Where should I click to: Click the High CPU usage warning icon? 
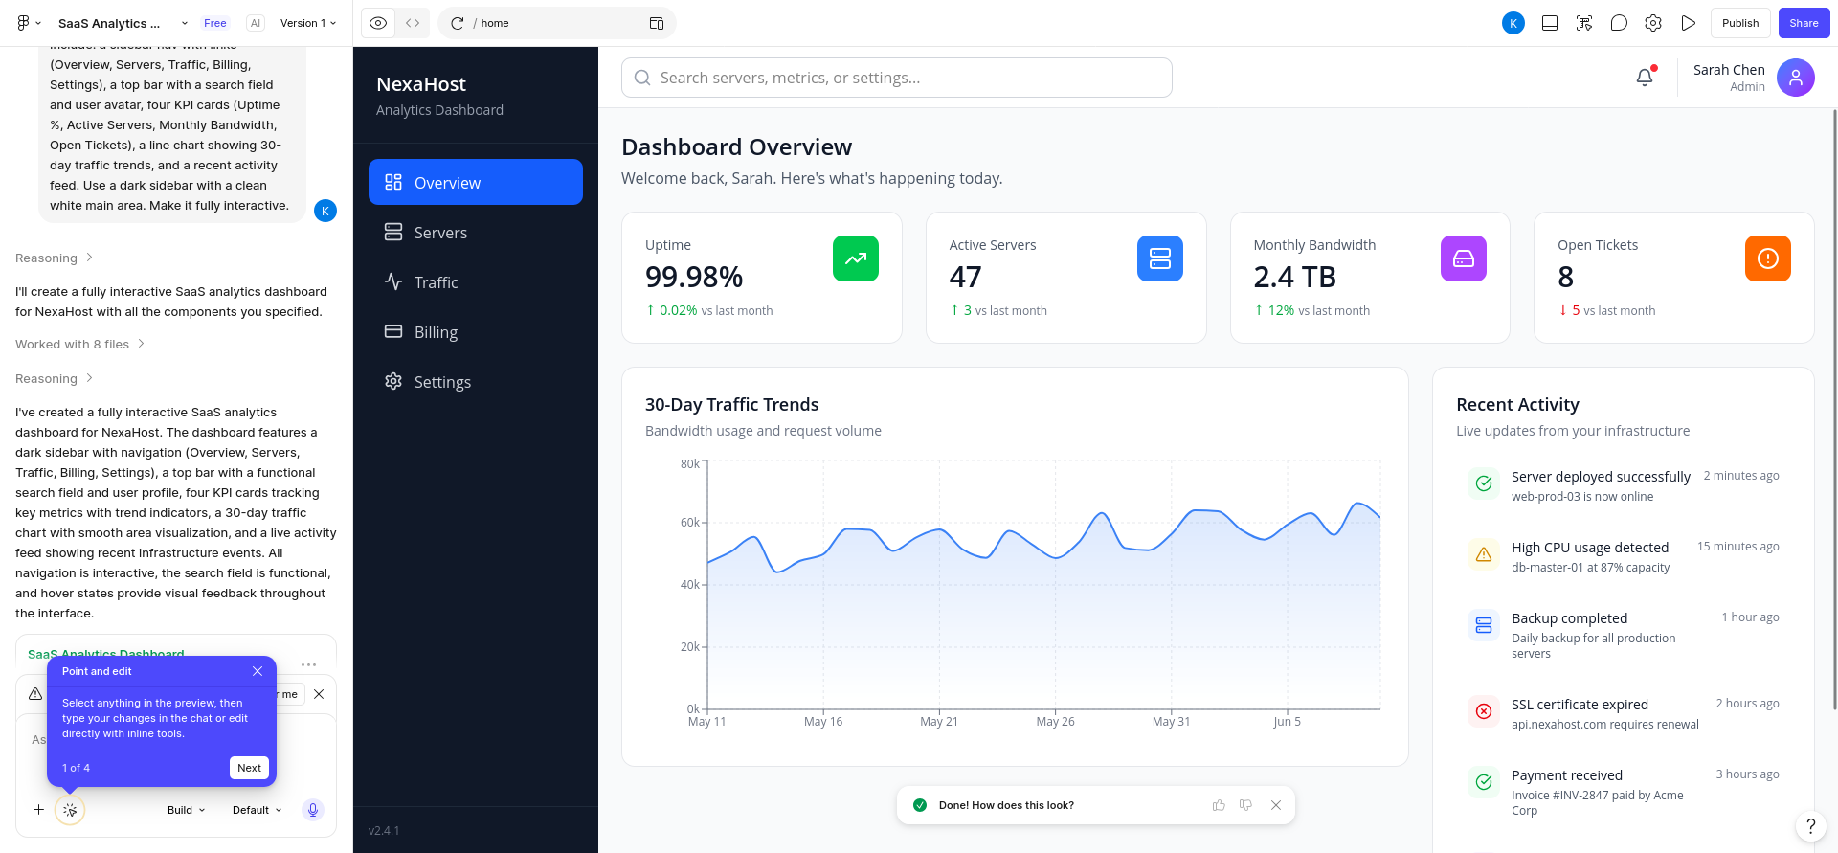click(x=1484, y=554)
